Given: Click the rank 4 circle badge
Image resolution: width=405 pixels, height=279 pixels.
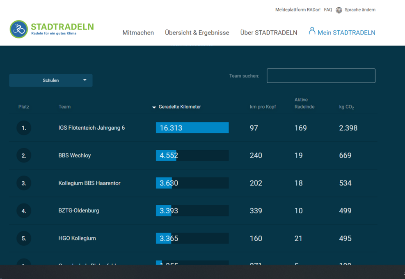Looking at the screenshot, I should (x=24, y=211).
